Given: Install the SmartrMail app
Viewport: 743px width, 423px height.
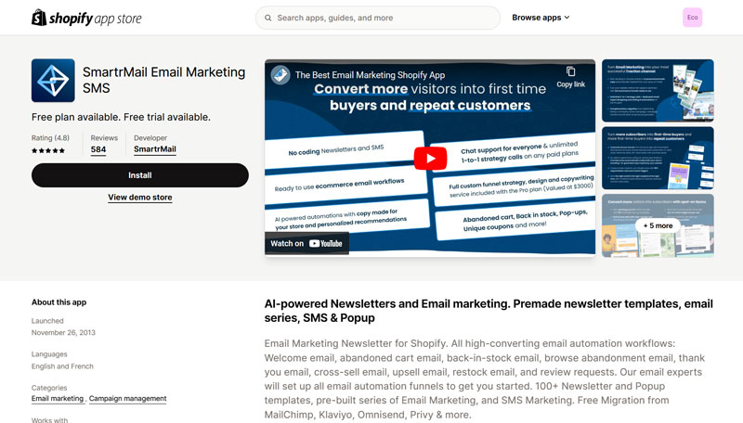Looking at the screenshot, I should [140, 175].
